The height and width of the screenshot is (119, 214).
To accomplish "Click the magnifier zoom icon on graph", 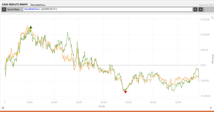I will click(212, 18).
